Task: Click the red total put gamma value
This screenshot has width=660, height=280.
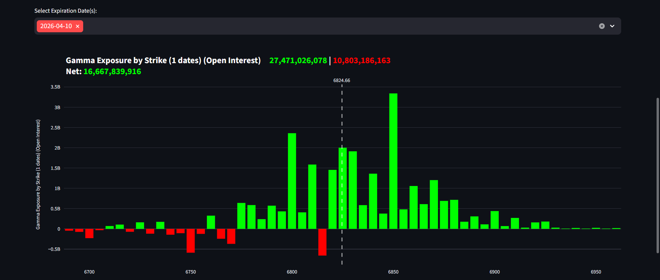Action: tap(362, 60)
